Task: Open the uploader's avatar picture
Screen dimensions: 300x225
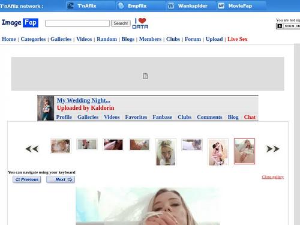Action: [46, 108]
